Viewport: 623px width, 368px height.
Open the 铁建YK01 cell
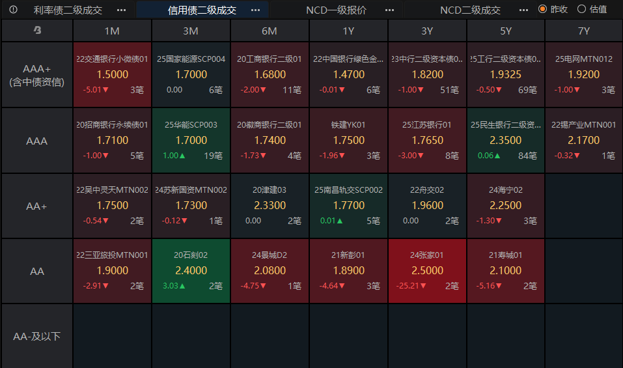pyautogui.click(x=348, y=140)
